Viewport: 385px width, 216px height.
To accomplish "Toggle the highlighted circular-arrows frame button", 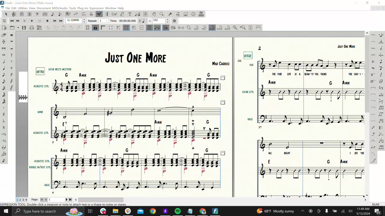I will click(x=149, y=28).
